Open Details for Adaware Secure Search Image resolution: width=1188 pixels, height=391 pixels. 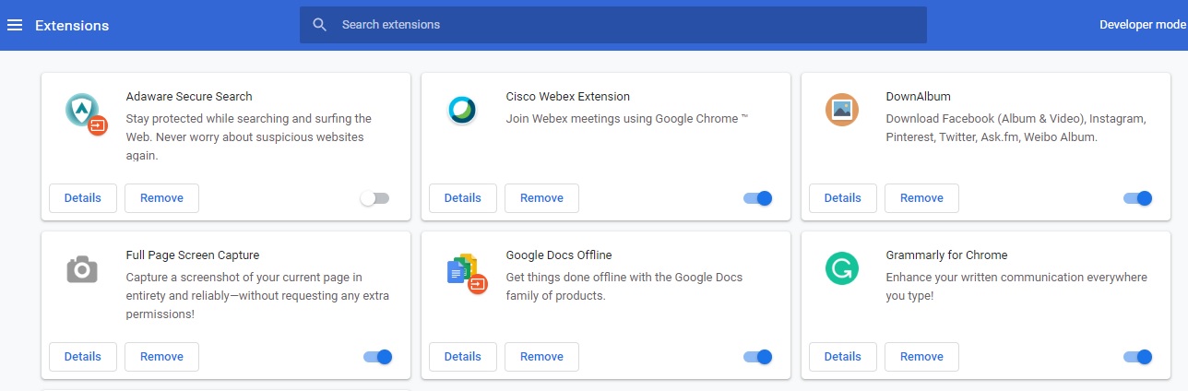pos(83,198)
